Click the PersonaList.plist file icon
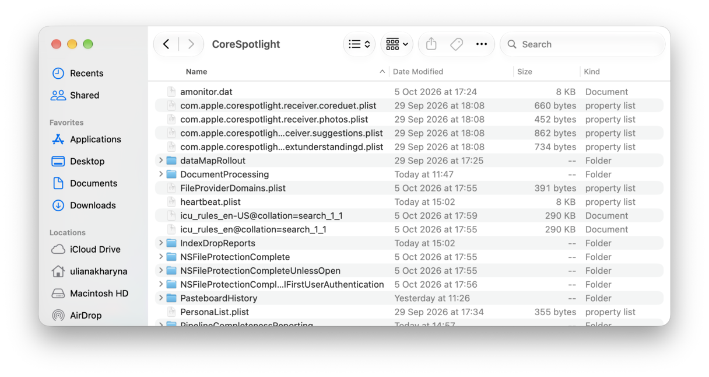 171,312
